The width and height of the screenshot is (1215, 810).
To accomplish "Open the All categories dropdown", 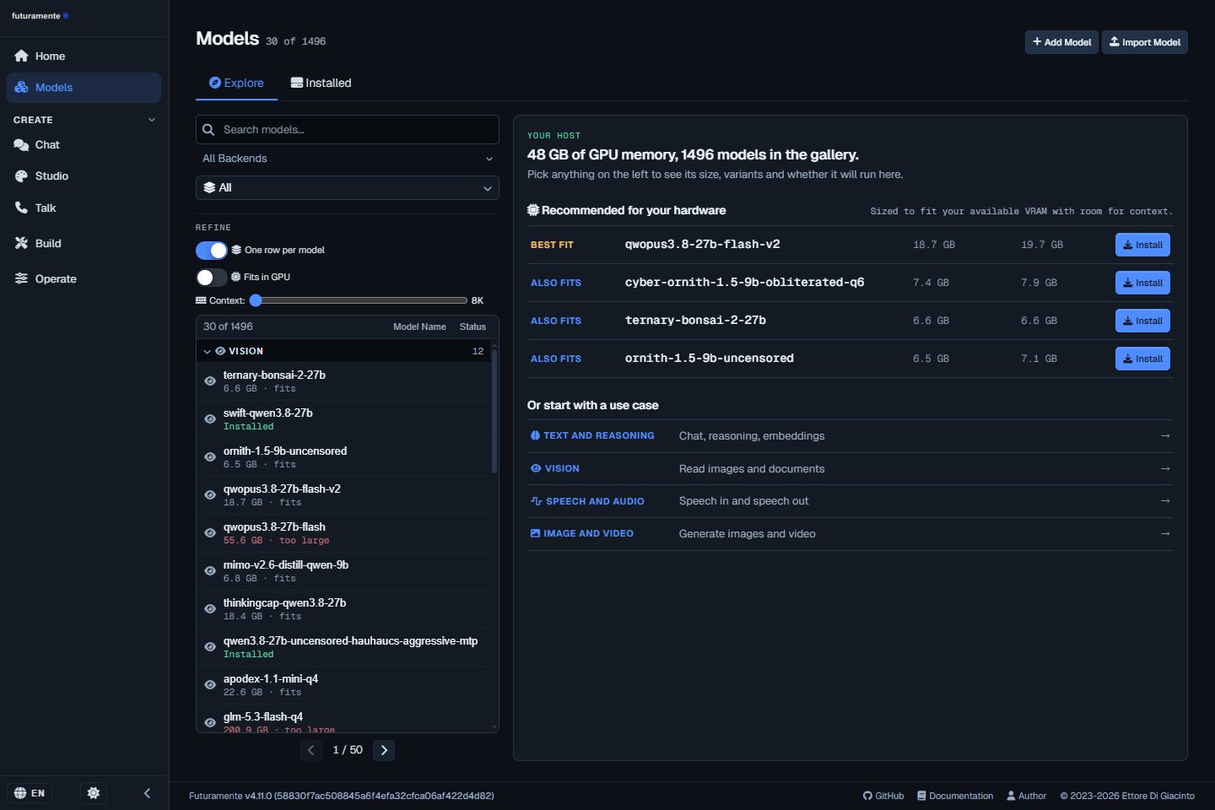I will tap(348, 188).
